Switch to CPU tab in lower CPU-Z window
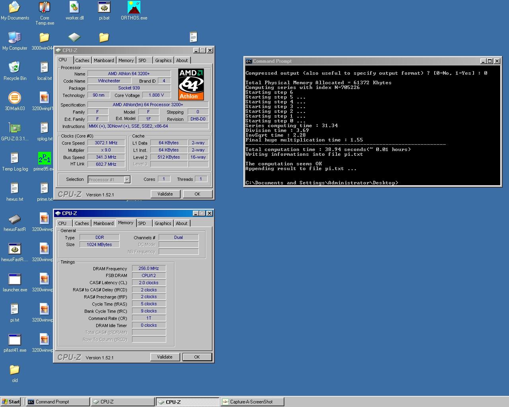 (x=62, y=223)
